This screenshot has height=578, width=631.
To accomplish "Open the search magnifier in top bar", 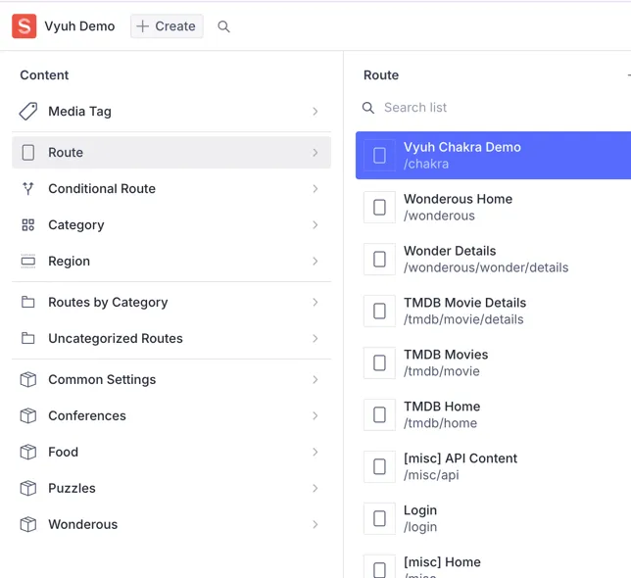I will click(x=223, y=26).
